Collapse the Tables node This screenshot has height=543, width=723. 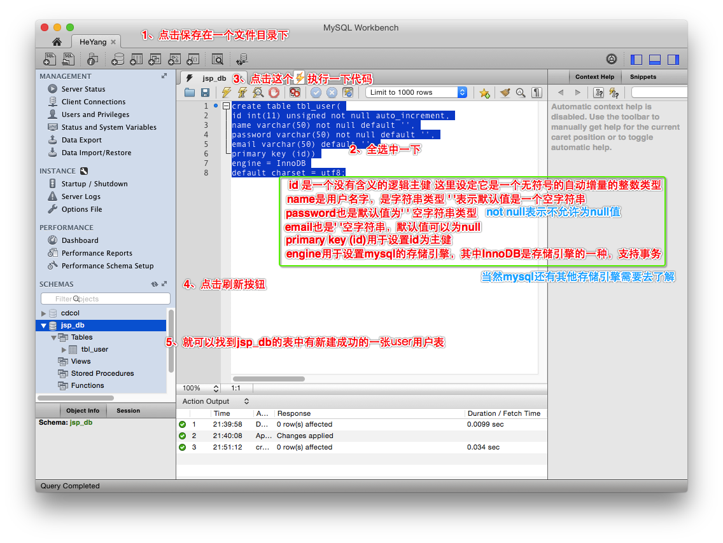tap(53, 338)
